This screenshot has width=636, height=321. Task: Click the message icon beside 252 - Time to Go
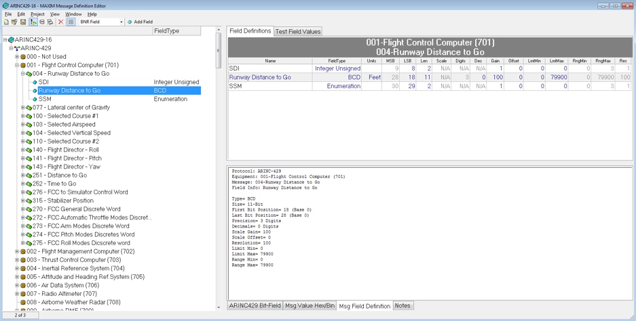click(x=29, y=184)
